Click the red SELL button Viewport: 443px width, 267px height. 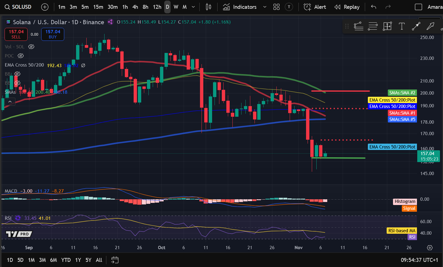pyautogui.click(x=16, y=34)
